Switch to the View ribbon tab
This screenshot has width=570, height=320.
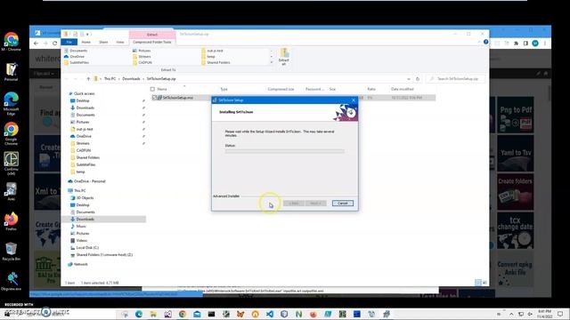[120, 42]
